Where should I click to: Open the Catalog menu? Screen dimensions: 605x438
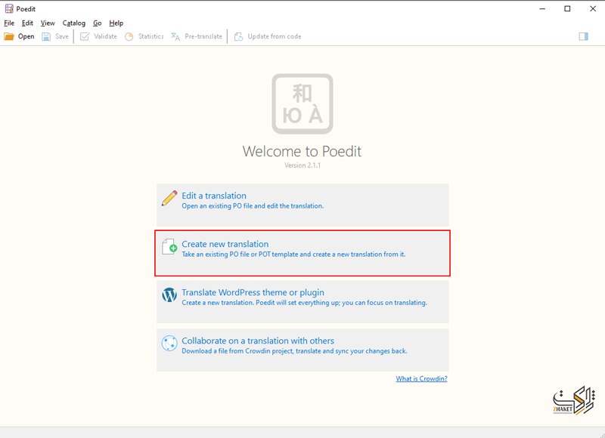[x=73, y=23]
